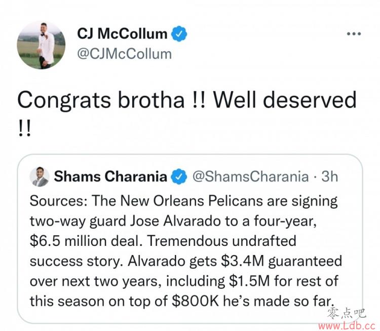
Task: Click the Shams Charania display name
Action: [110, 176]
